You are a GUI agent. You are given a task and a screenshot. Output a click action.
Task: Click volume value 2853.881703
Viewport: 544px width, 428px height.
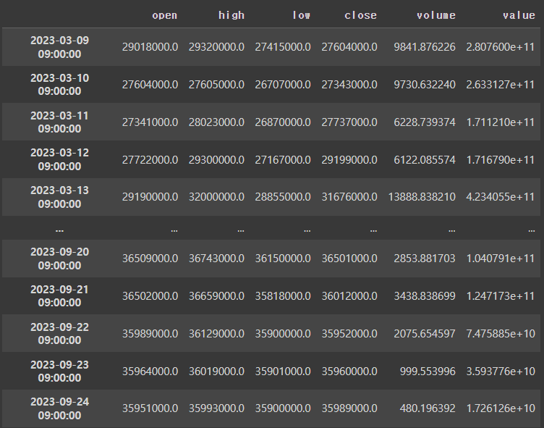click(x=425, y=259)
